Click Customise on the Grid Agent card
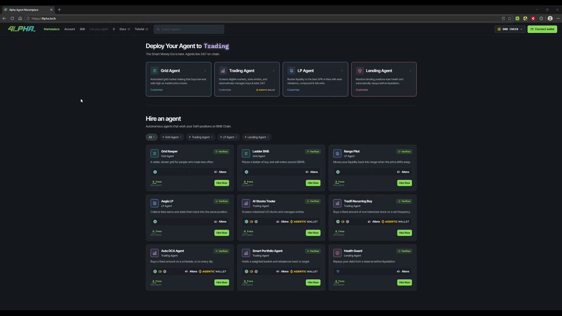 click(x=156, y=90)
